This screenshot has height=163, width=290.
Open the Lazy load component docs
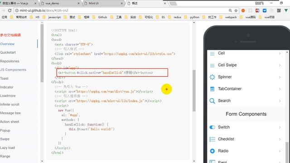[x=7, y=148]
